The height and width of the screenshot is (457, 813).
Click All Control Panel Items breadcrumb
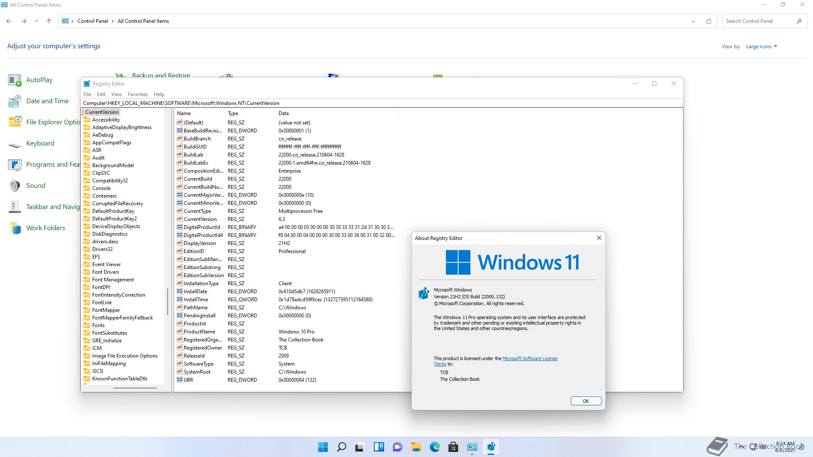click(x=143, y=21)
